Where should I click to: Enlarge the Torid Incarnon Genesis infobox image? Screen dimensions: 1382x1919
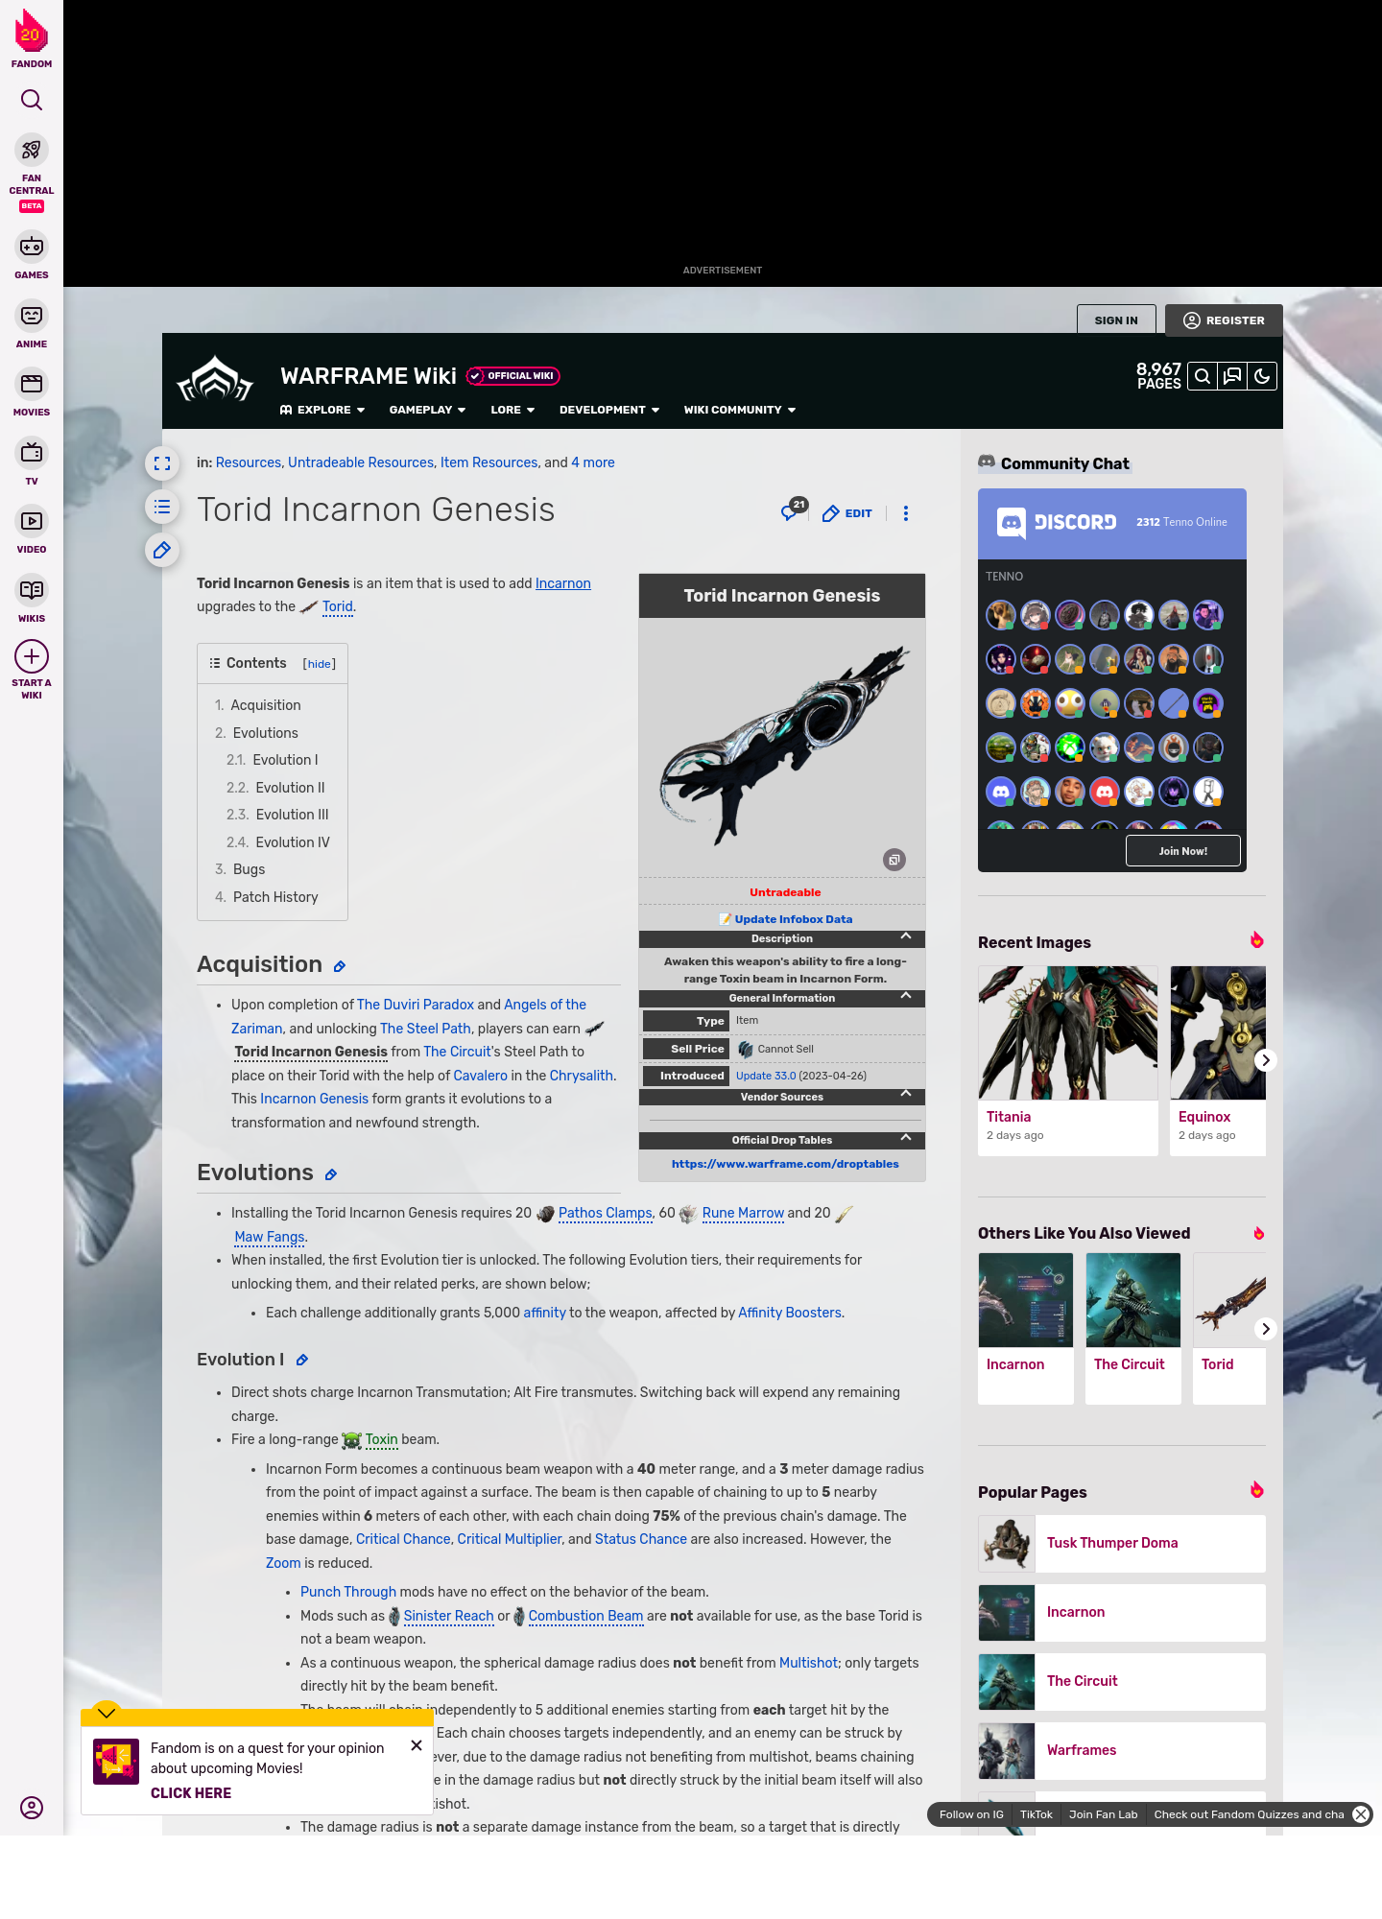click(x=894, y=860)
